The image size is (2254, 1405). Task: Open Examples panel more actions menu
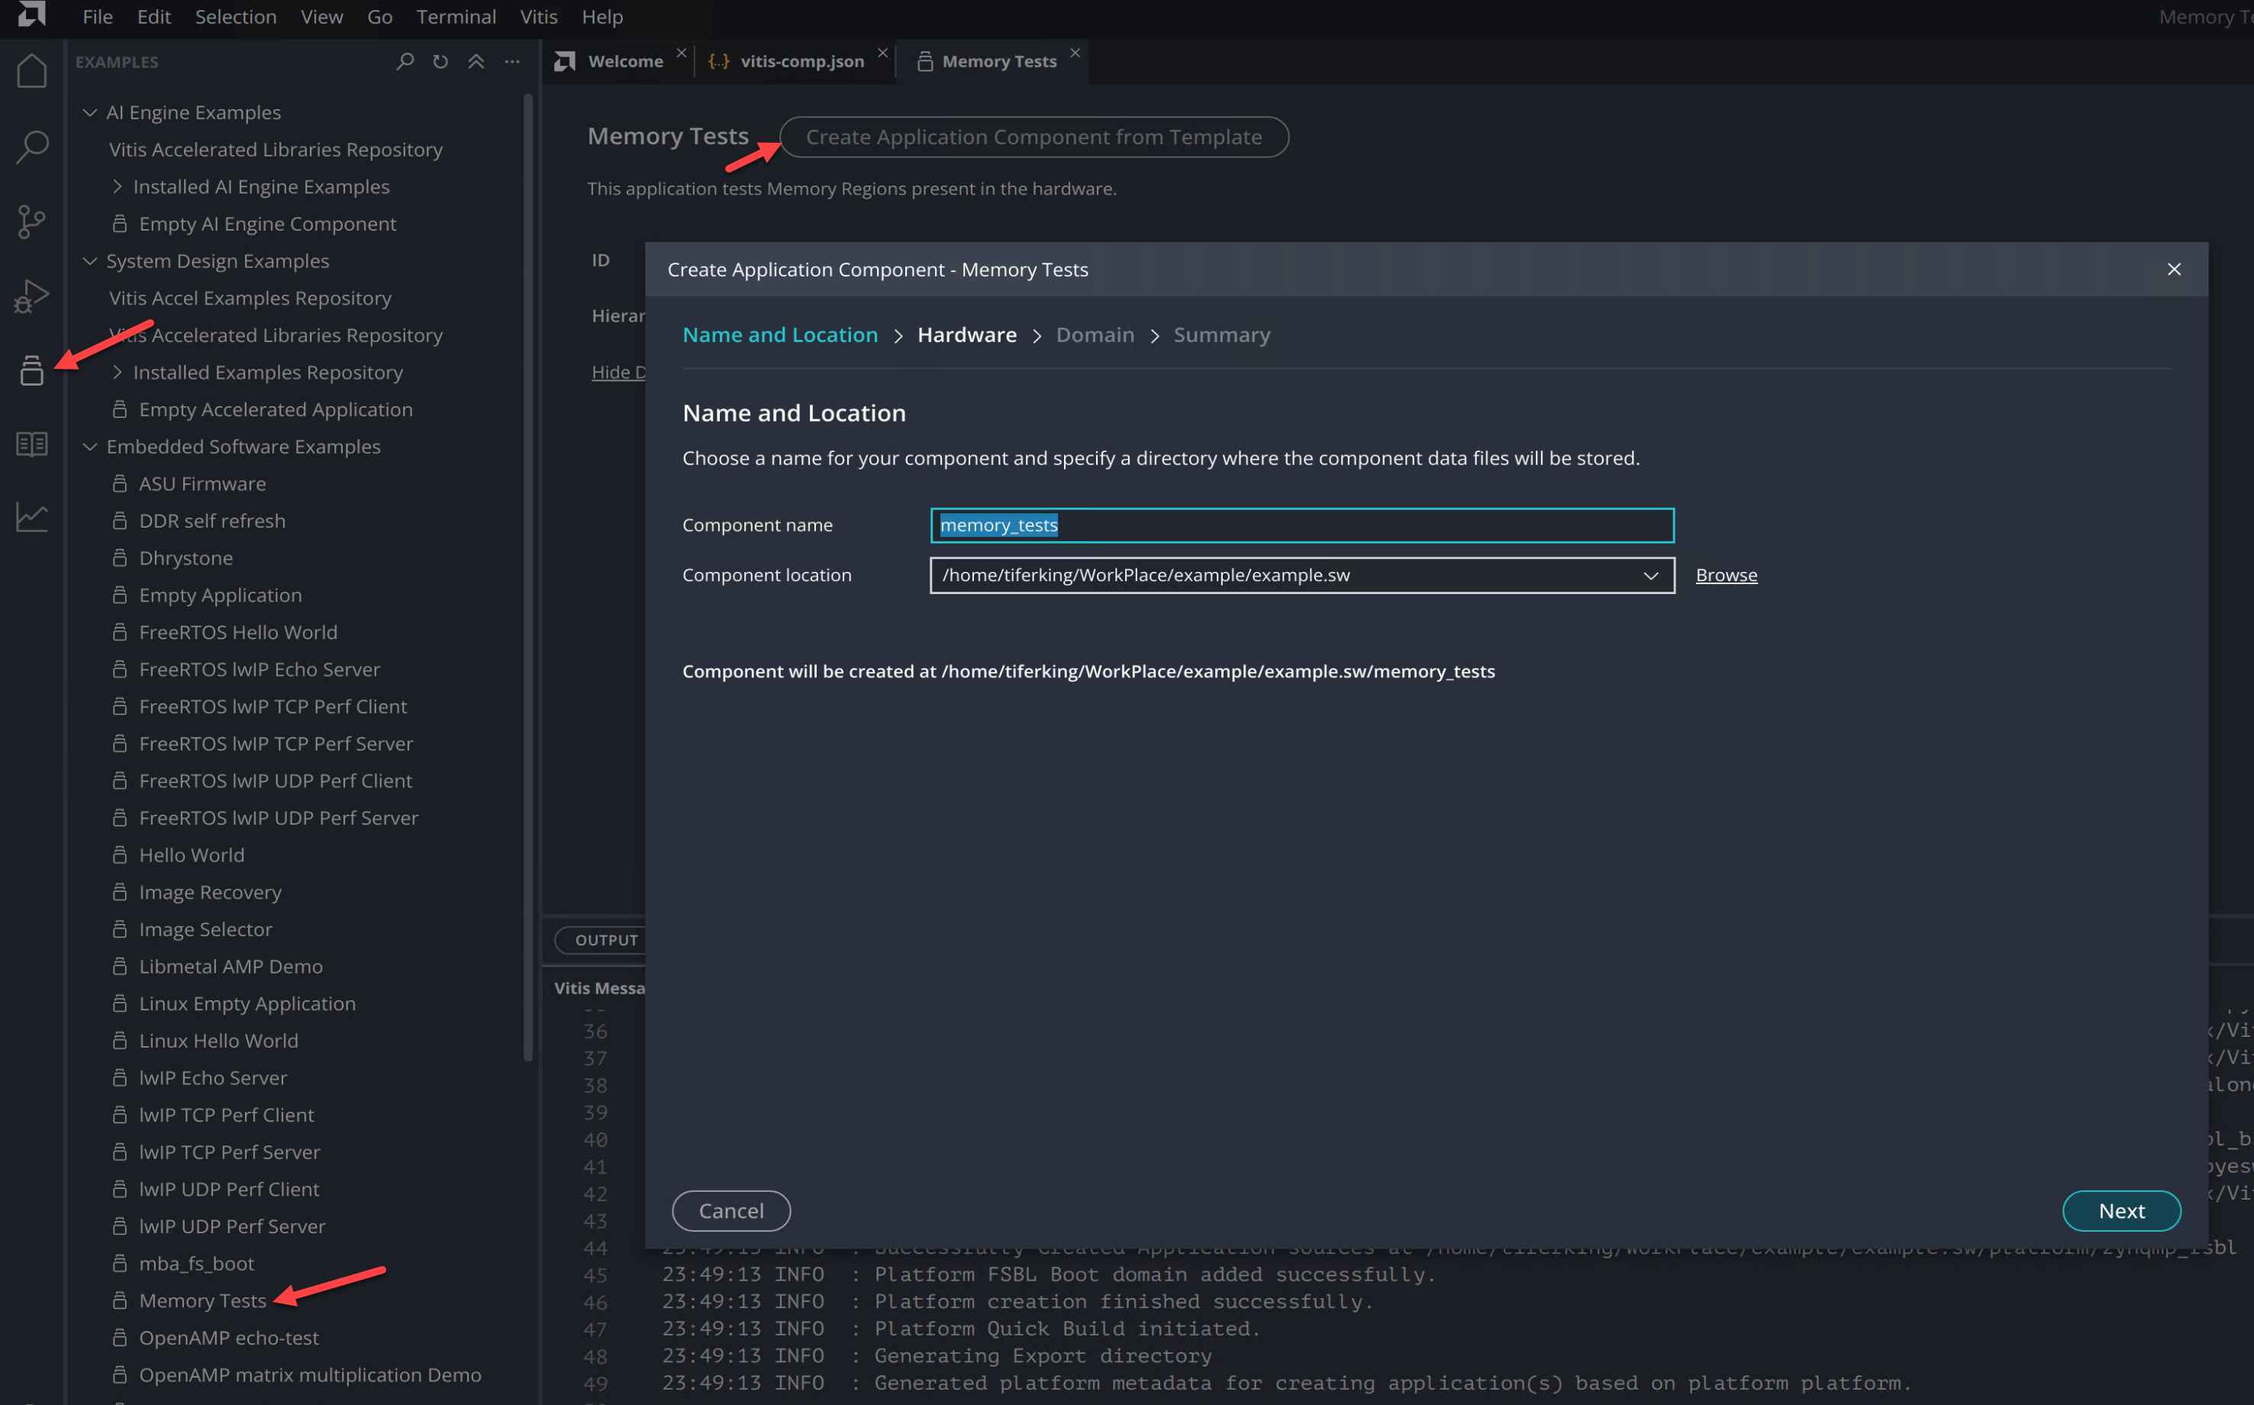[x=511, y=63]
